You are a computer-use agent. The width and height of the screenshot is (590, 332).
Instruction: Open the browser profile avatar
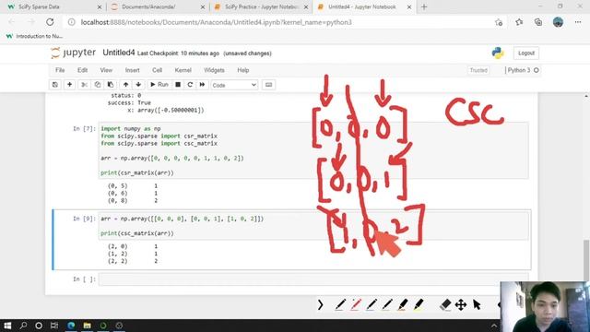click(558, 22)
